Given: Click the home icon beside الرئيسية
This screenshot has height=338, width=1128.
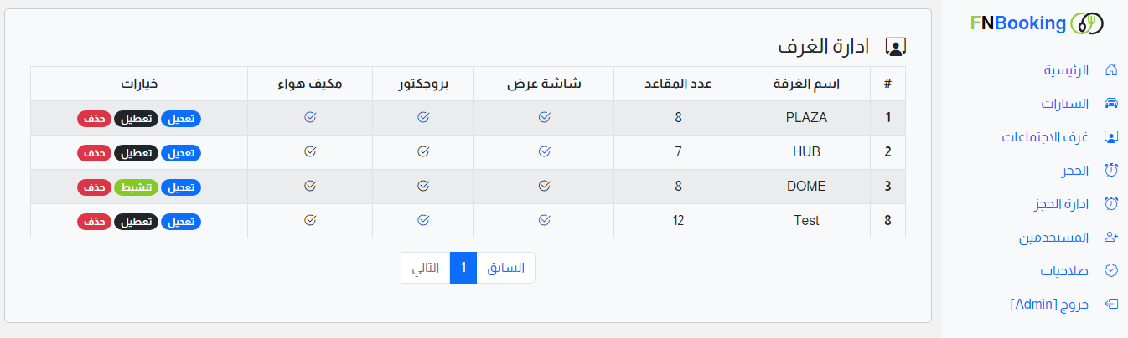Looking at the screenshot, I should click(x=1111, y=70).
